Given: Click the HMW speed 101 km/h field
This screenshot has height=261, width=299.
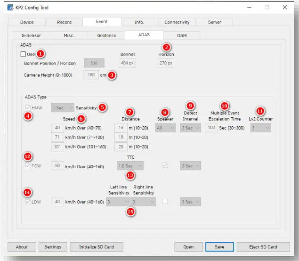Looking at the screenshot, I should (57, 147).
